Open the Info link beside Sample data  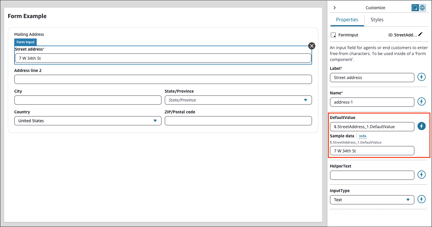tap(362, 136)
